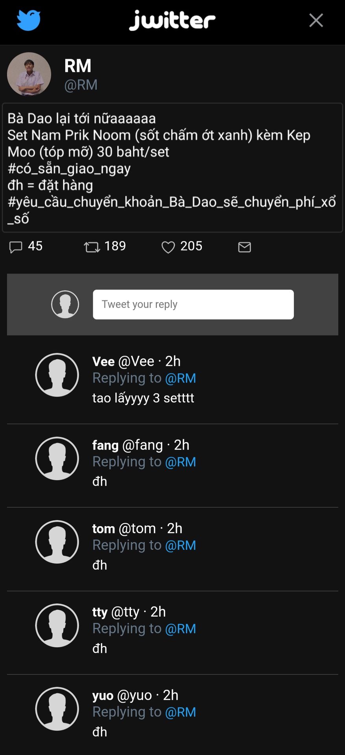Click the jwitter title logo

pyautogui.click(x=172, y=20)
